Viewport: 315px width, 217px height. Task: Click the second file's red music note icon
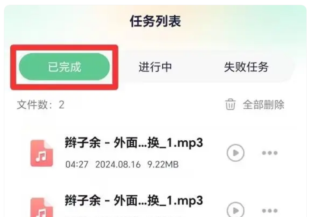(42, 208)
